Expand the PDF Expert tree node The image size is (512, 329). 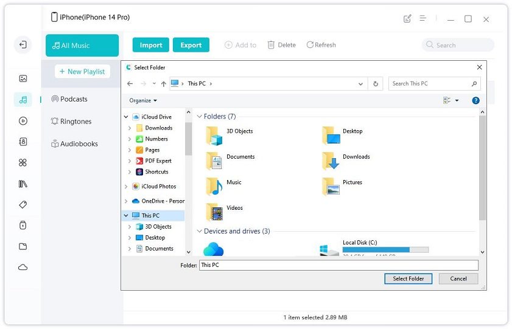pos(130,161)
